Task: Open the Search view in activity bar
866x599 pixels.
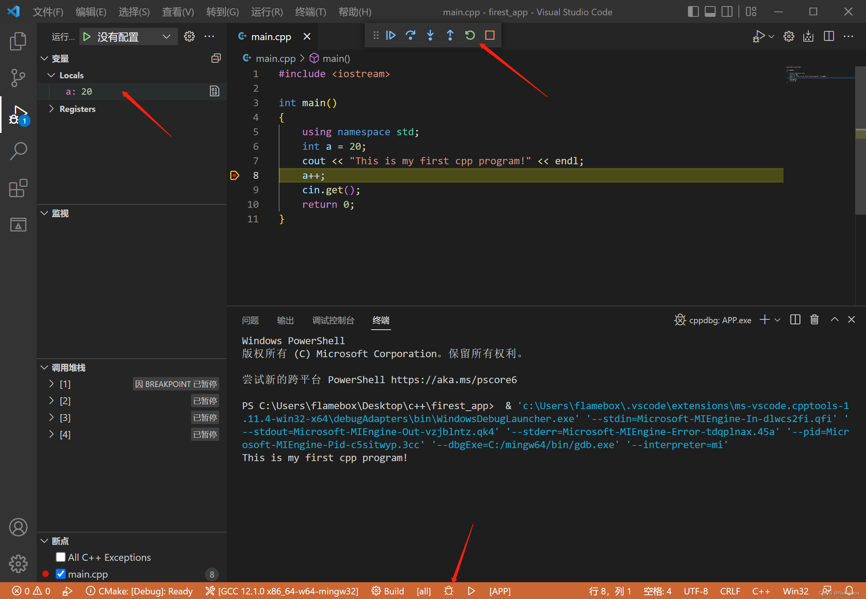Action: (18, 151)
